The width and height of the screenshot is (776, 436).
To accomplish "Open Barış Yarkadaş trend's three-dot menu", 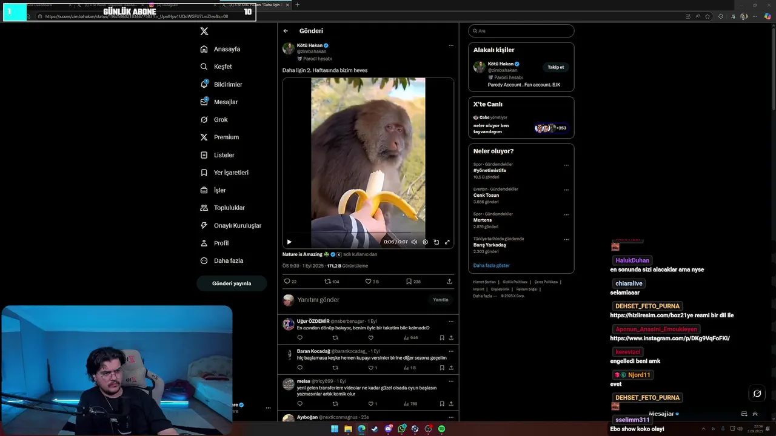I will [566, 240].
